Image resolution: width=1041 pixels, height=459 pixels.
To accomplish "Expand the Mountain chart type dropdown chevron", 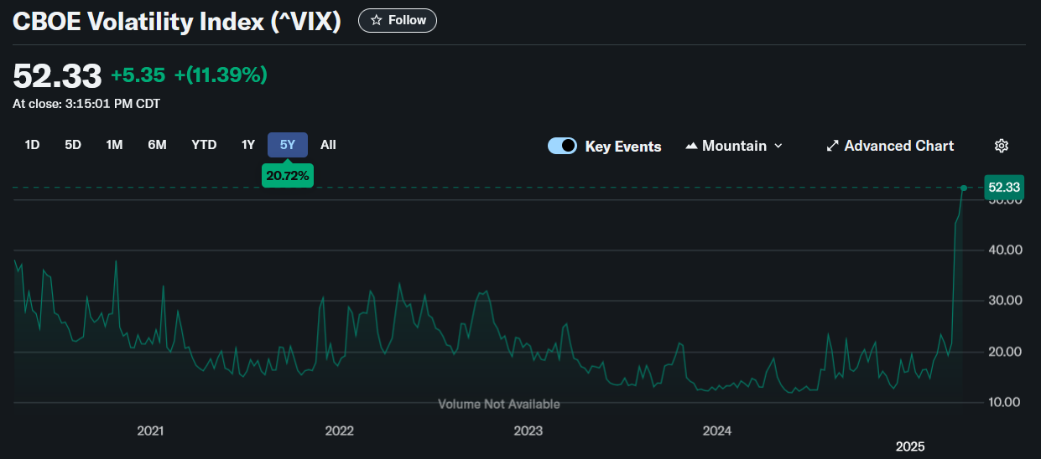I will [x=778, y=146].
